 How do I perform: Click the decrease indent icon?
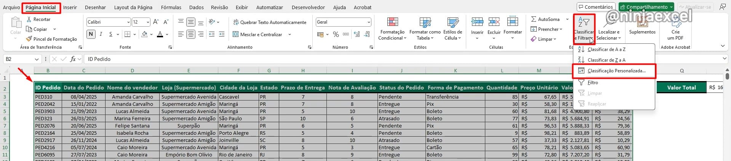click(212, 34)
